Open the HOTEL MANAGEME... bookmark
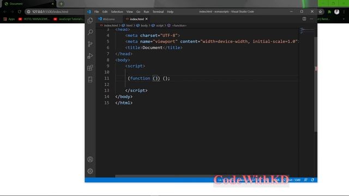This screenshot has height=196, width=349. pyautogui.click(x=34, y=19)
